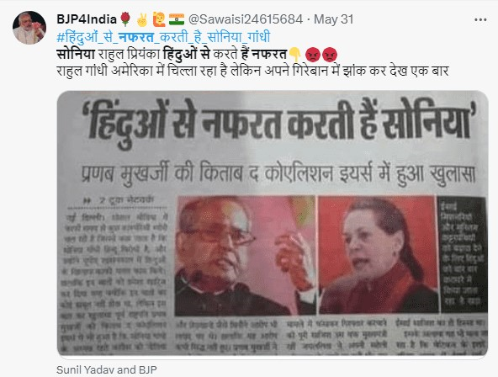
Task: Click the pointing-down hand emoji in tweet
Action: coord(294,55)
